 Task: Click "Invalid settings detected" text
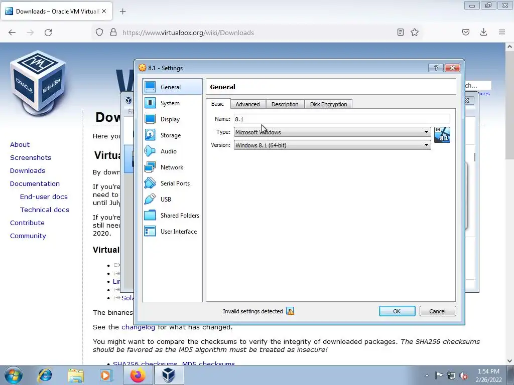253,311
